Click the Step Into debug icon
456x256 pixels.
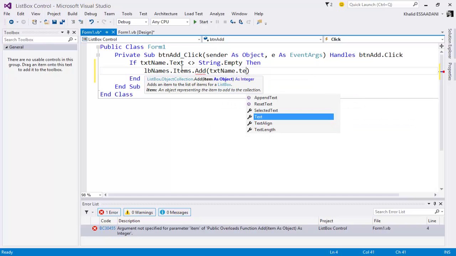(x=233, y=22)
